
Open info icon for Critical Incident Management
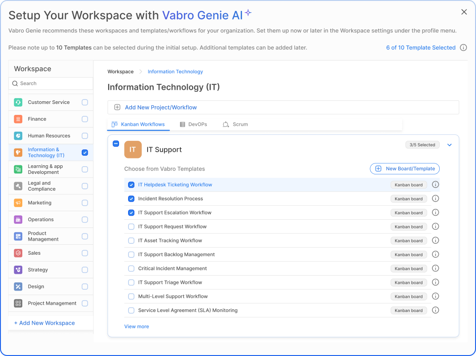(435, 268)
